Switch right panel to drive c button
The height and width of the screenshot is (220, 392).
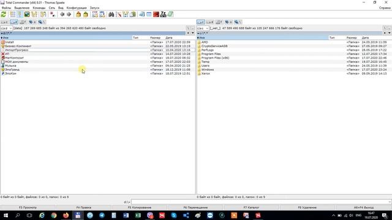pos(201,22)
